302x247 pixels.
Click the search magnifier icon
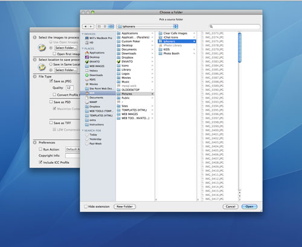click(211, 27)
